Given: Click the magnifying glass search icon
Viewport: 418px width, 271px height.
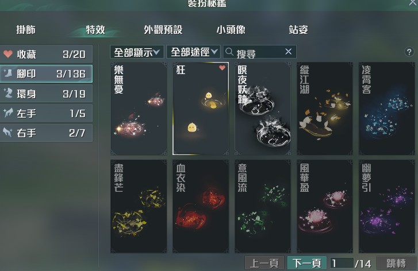Looking at the screenshot, I should click(x=229, y=51).
